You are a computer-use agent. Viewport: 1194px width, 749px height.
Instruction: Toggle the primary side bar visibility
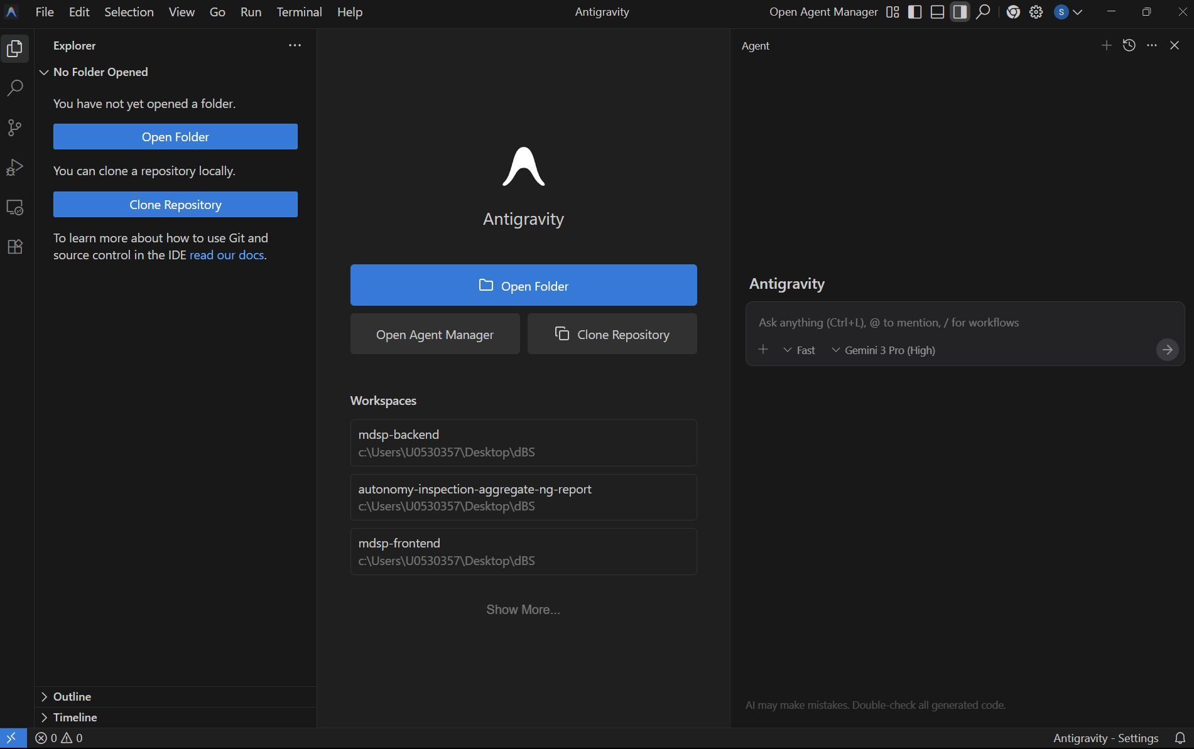click(x=914, y=12)
